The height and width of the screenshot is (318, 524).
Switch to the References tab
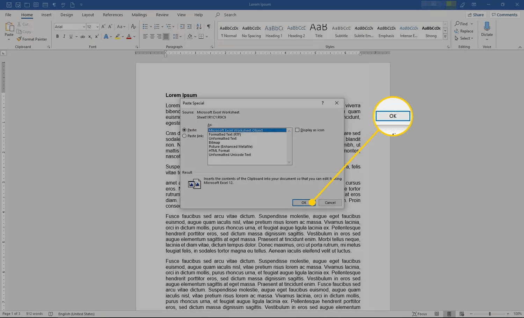click(113, 15)
